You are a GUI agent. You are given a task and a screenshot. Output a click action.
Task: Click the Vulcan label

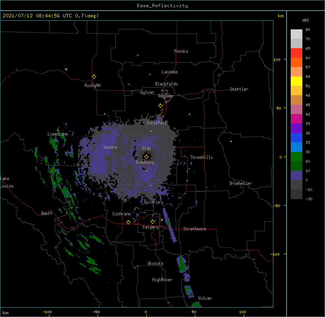(205, 298)
